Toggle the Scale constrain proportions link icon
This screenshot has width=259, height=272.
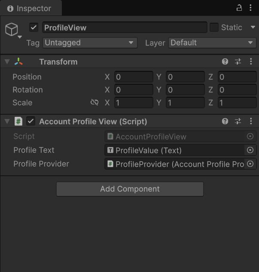(x=94, y=102)
